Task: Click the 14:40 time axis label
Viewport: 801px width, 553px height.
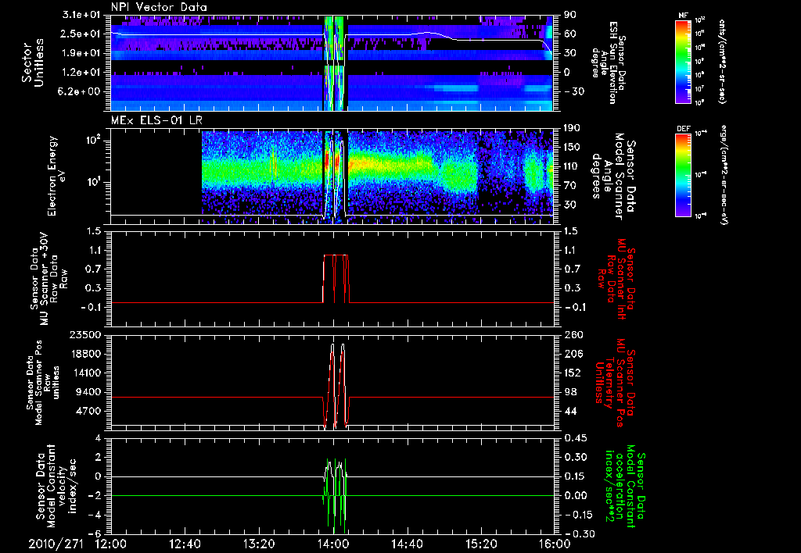Action: [x=407, y=544]
